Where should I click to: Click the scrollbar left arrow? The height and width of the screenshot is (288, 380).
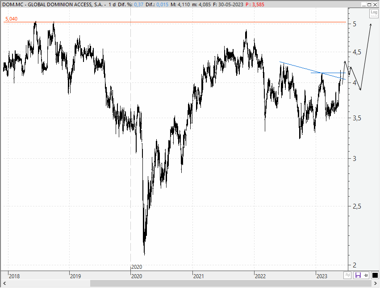pyautogui.click(x=4, y=283)
